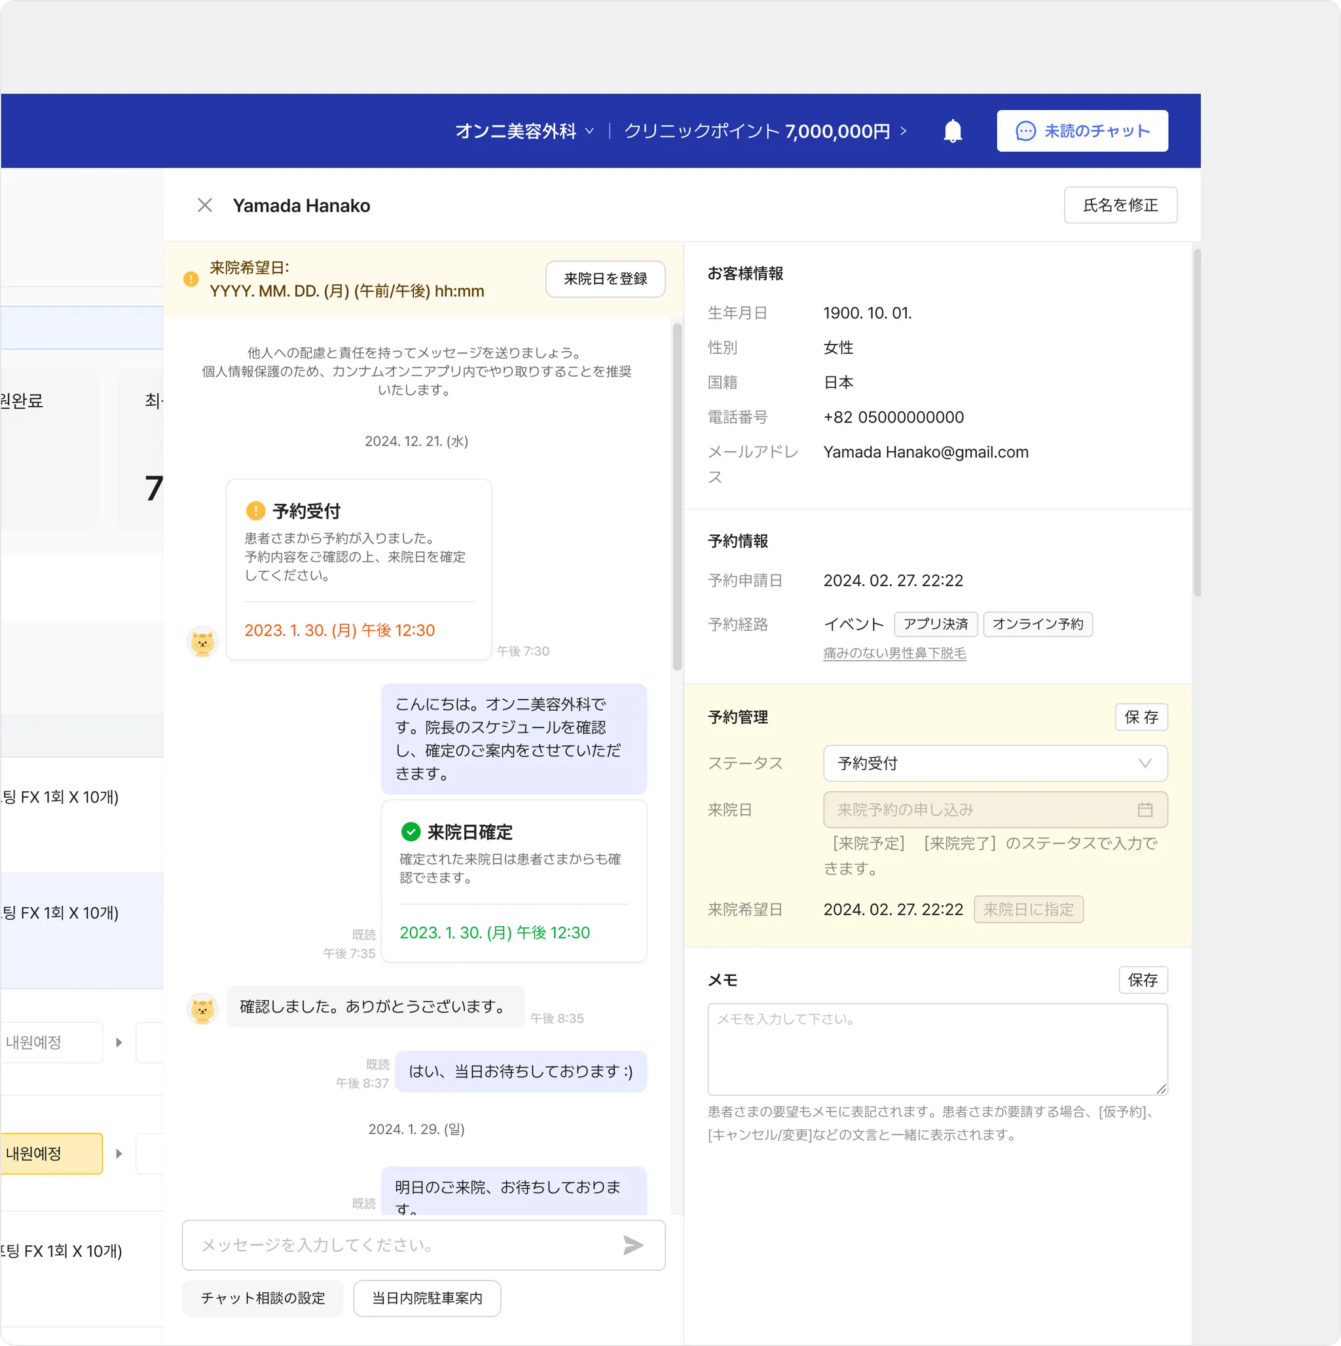Click the メモ text area
Screen dimensions: 1341x1346
[937, 1049]
